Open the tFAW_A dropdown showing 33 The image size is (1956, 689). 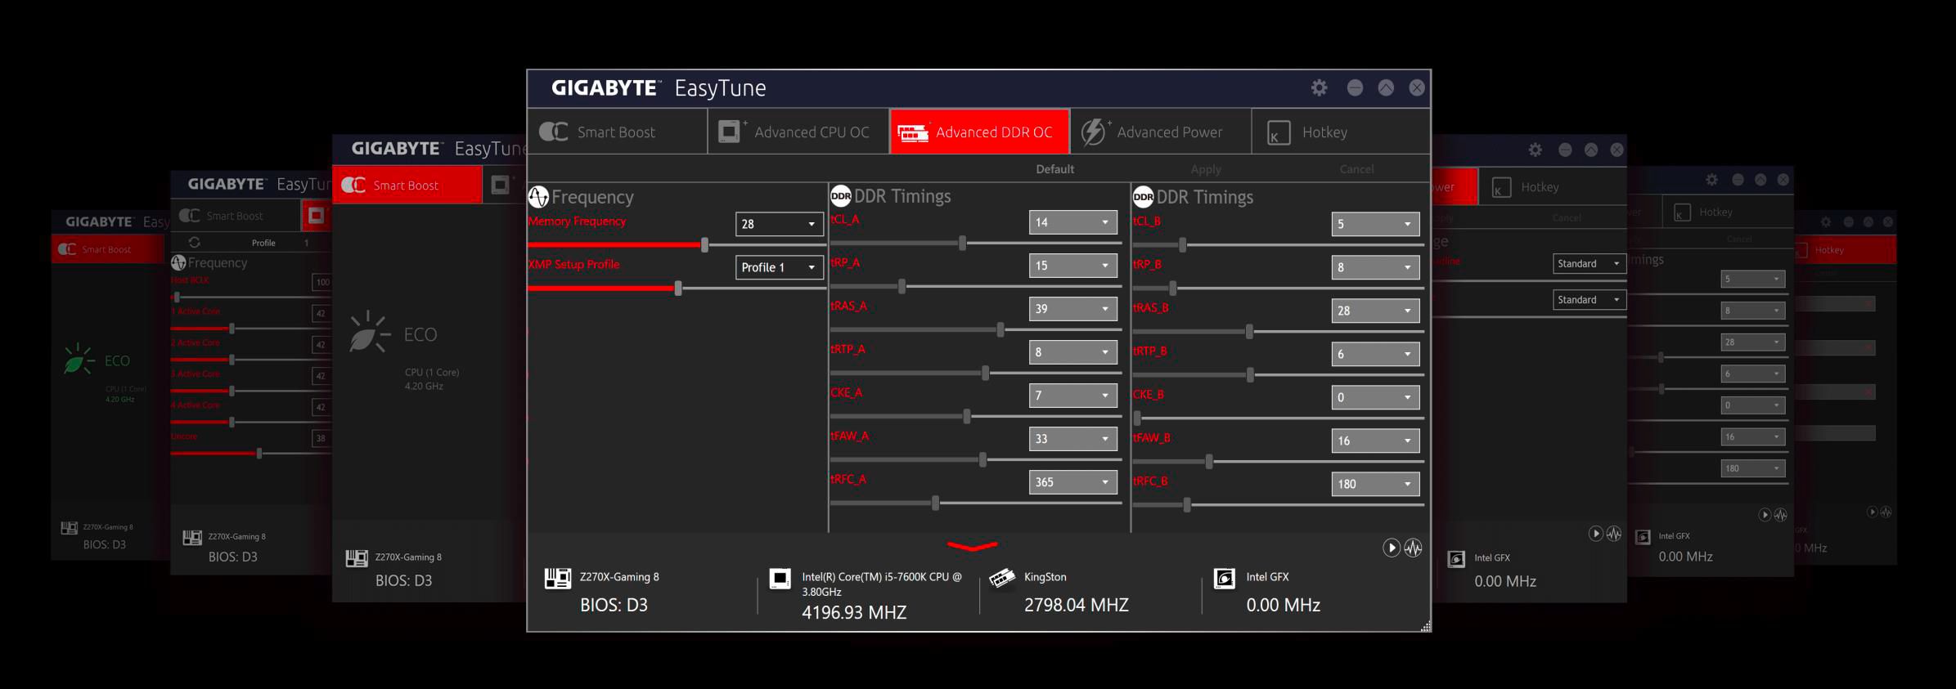(x=1072, y=438)
